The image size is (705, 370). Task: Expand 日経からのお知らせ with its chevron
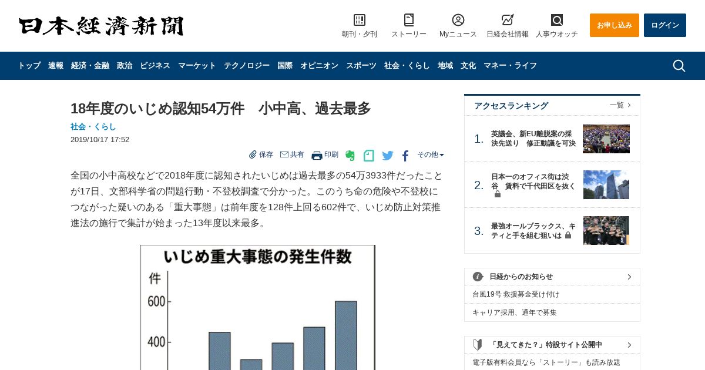[629, 277]
